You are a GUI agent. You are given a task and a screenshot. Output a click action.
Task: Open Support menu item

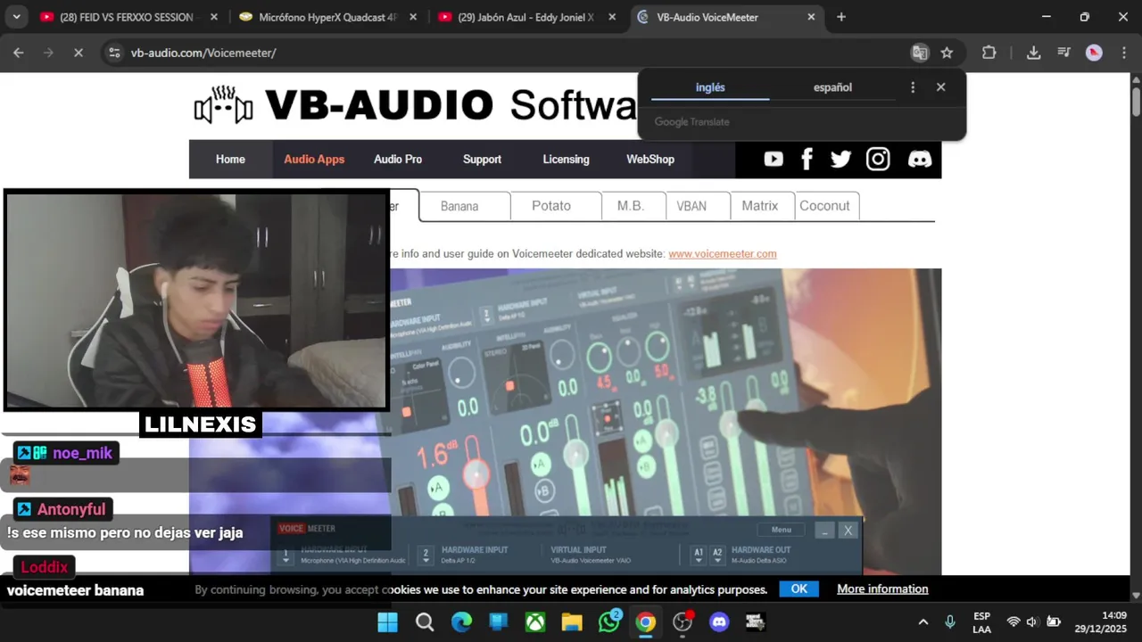coord(482,159)
